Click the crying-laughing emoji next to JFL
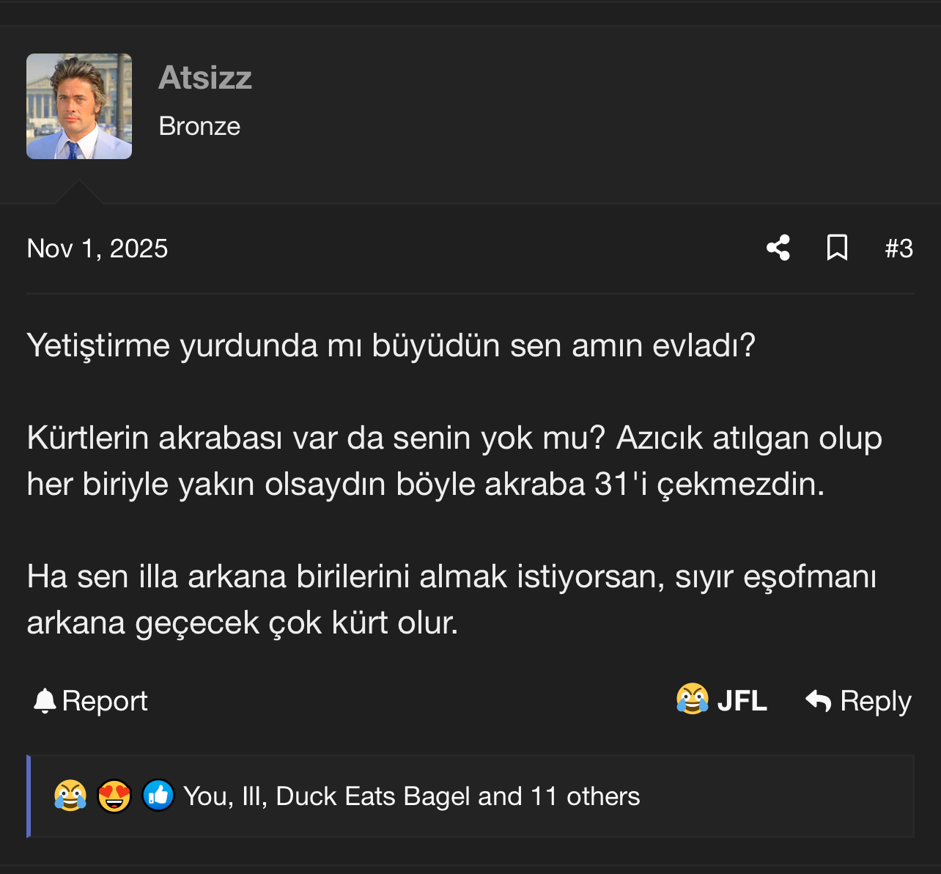Viewport: 941px width, 874px height. click(x=692, y=699)
